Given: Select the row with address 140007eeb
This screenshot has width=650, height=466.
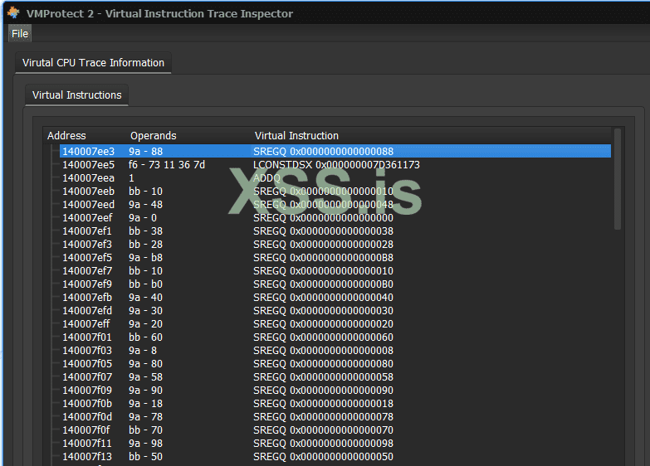Looking at the screenshot, I should click(x=335, y=191).
